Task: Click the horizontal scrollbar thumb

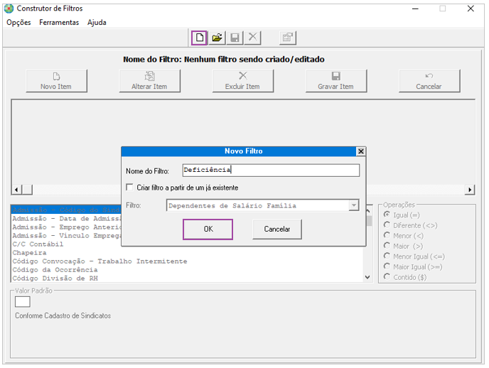Action: tap(27, 190)
